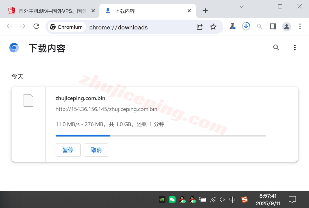Bookmark this page with star icon

point(213,27)
